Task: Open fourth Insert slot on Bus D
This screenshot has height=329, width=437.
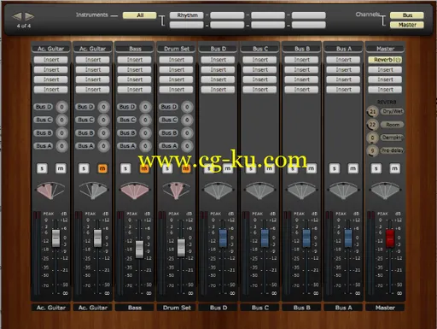Action: point(218,90)
